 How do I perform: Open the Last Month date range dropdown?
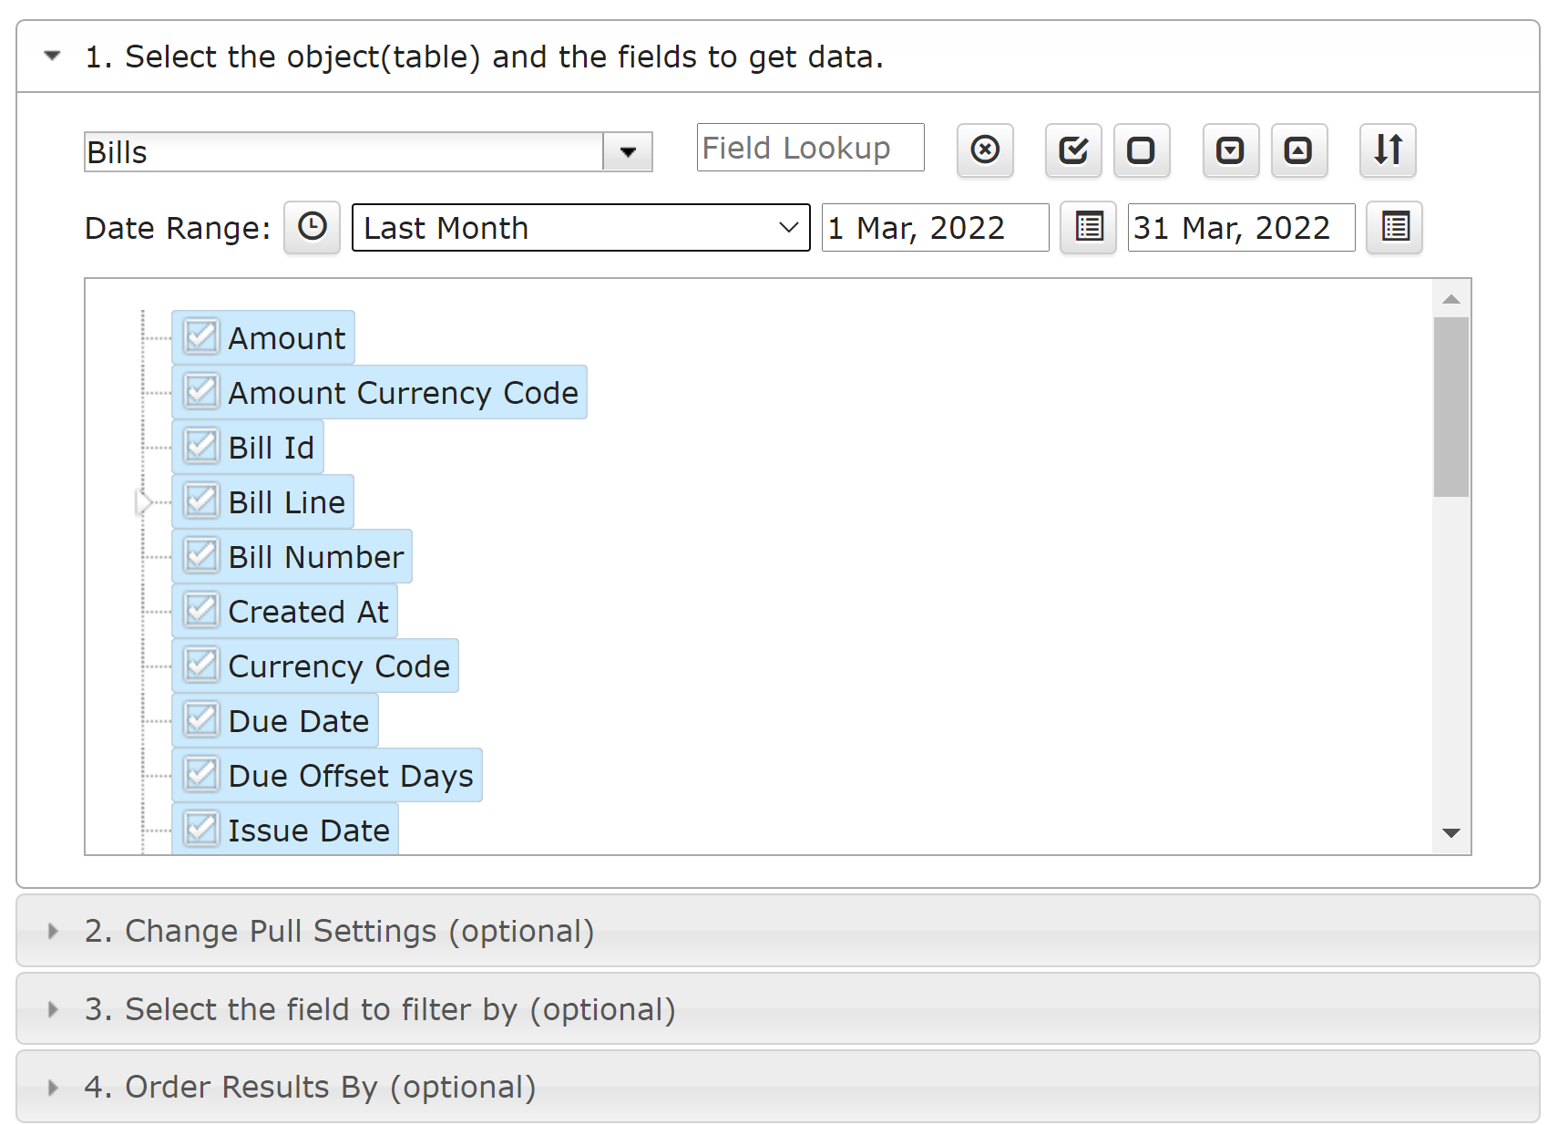pyautogui.click(x=581, y=227)
